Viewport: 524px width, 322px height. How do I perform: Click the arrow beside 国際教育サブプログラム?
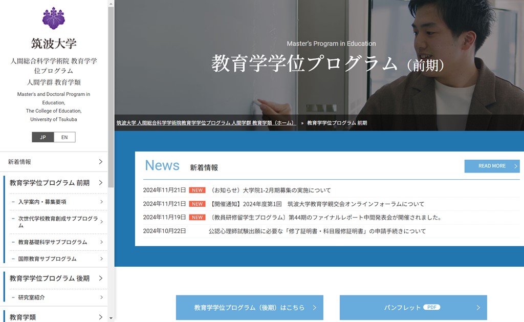[102, 259]
